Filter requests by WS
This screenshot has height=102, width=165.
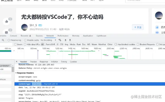pyautogui.click(x=89, y=44)
